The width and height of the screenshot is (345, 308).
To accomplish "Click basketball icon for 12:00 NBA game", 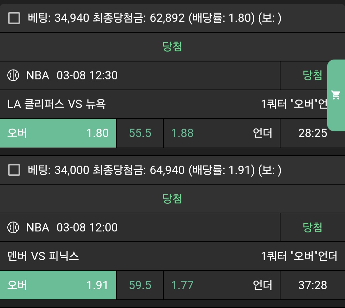I will click(x=13, y=227).
